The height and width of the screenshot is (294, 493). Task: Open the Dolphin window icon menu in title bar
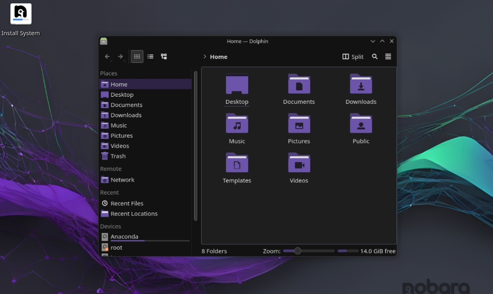(x=104, y=41)
